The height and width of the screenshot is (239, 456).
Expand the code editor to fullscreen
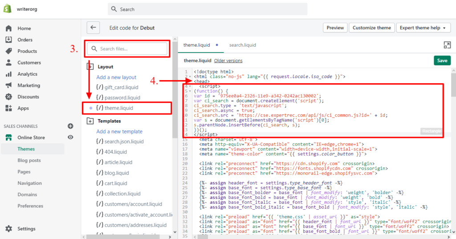point(447,45)
